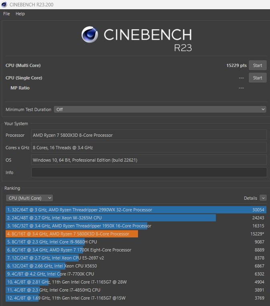Click the Cores x GHz field
This screenshot has height=306, width=270.
tap(149, 148)
